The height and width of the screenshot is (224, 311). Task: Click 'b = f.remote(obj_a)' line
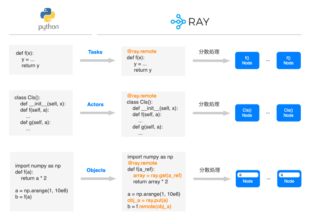[149, 206]
